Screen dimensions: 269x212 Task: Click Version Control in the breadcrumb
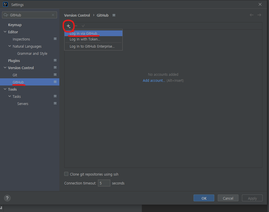click(77, 15)
